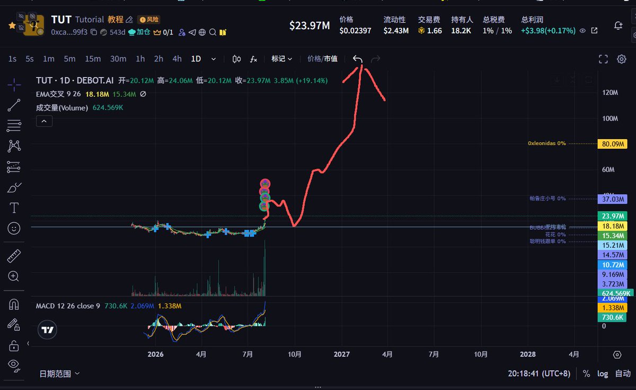636x390 pixels.
Task: Toggle log scale mode
Action: point(603,374)
